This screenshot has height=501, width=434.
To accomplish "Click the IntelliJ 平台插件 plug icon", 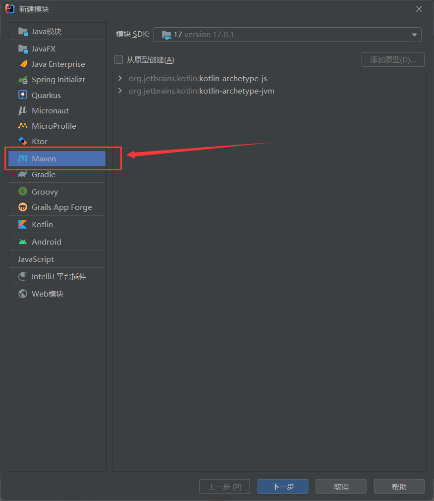I will click(23, 276).
